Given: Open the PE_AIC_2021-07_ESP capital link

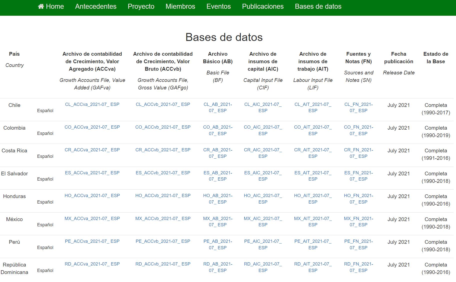Looking at the screenshot, I should click(263, 244).
